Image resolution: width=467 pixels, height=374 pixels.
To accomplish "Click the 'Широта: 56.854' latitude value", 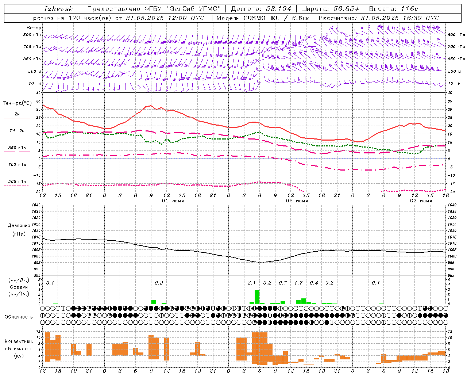I will (x=330, y=9).
